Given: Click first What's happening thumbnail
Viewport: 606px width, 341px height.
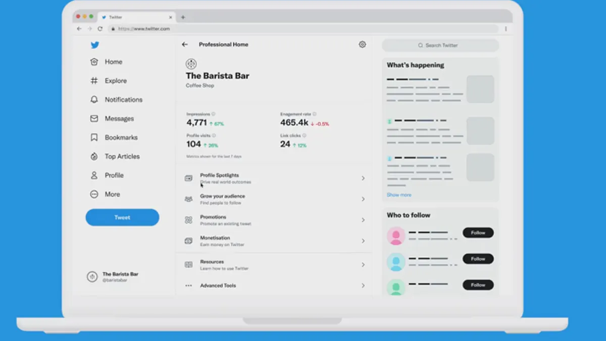Looking at the screenshot, I should 480,89.
